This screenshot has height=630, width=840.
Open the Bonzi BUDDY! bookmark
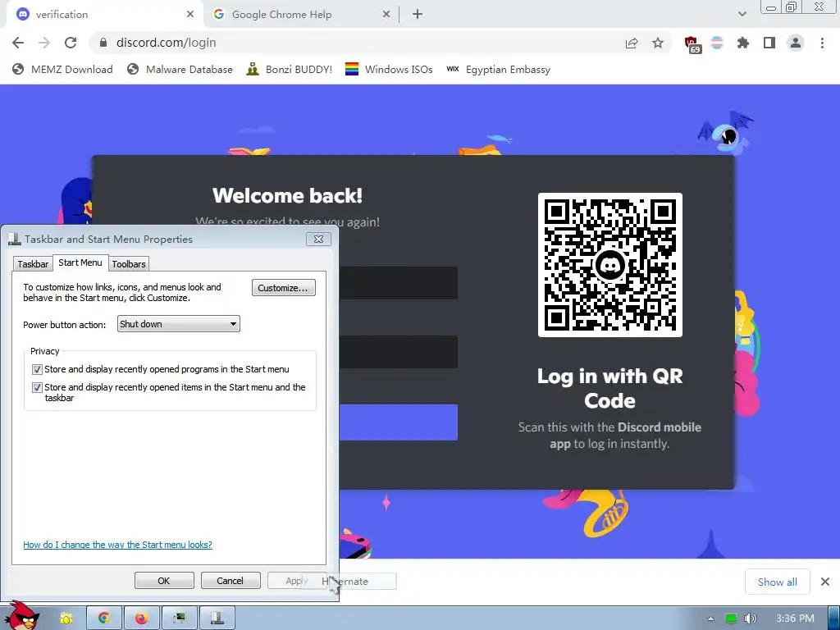click(x=290, y=69)
